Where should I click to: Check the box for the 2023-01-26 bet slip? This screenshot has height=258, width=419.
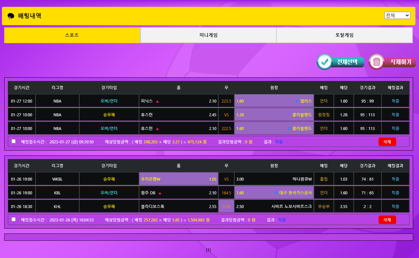(x=13, y=219)
